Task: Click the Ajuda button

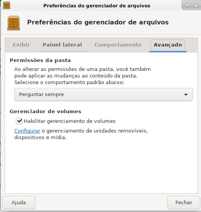Action: pos(19,203)
